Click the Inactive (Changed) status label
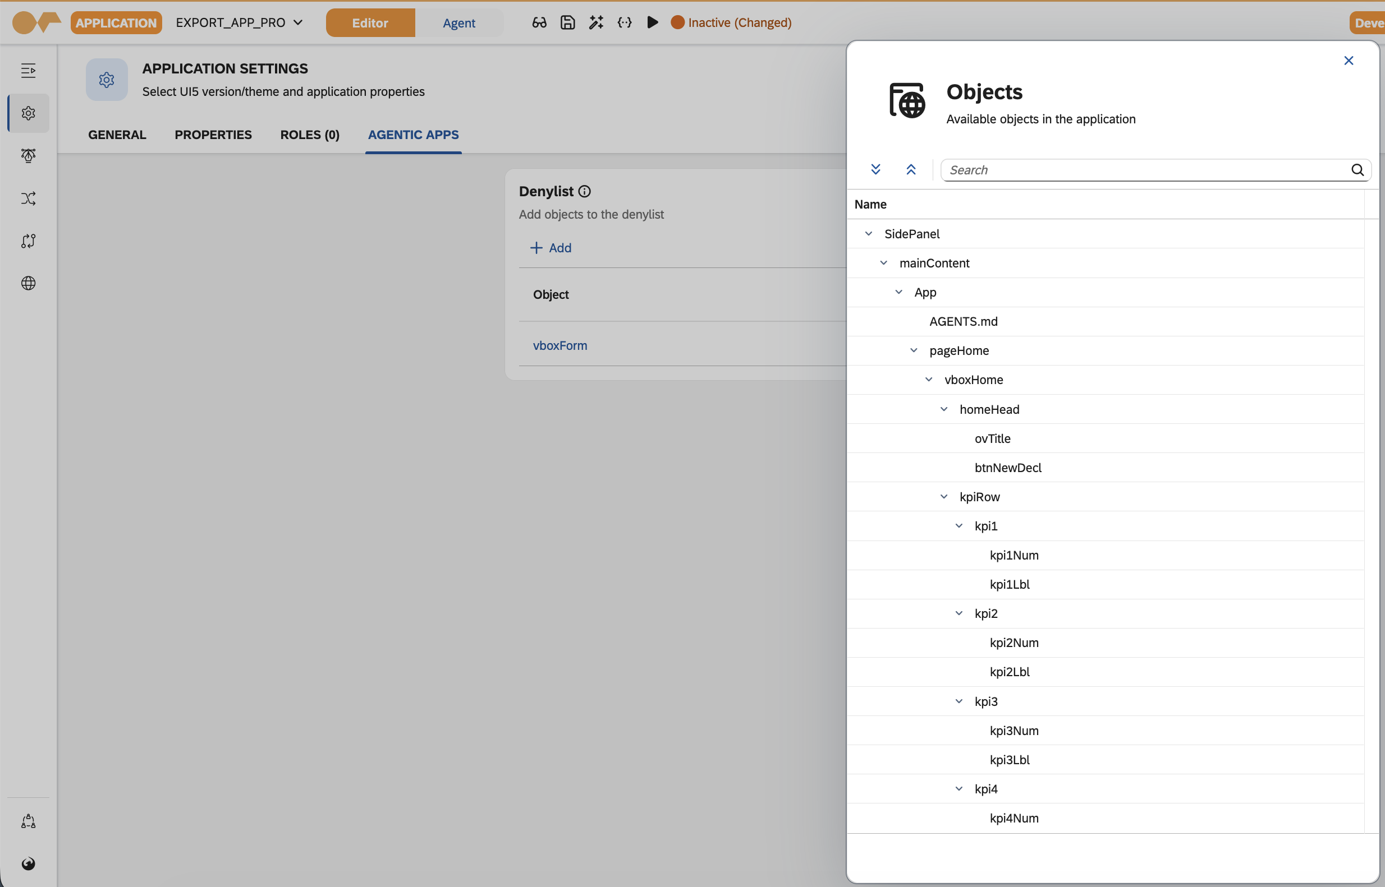The image size is (1385, 887). 740,22
